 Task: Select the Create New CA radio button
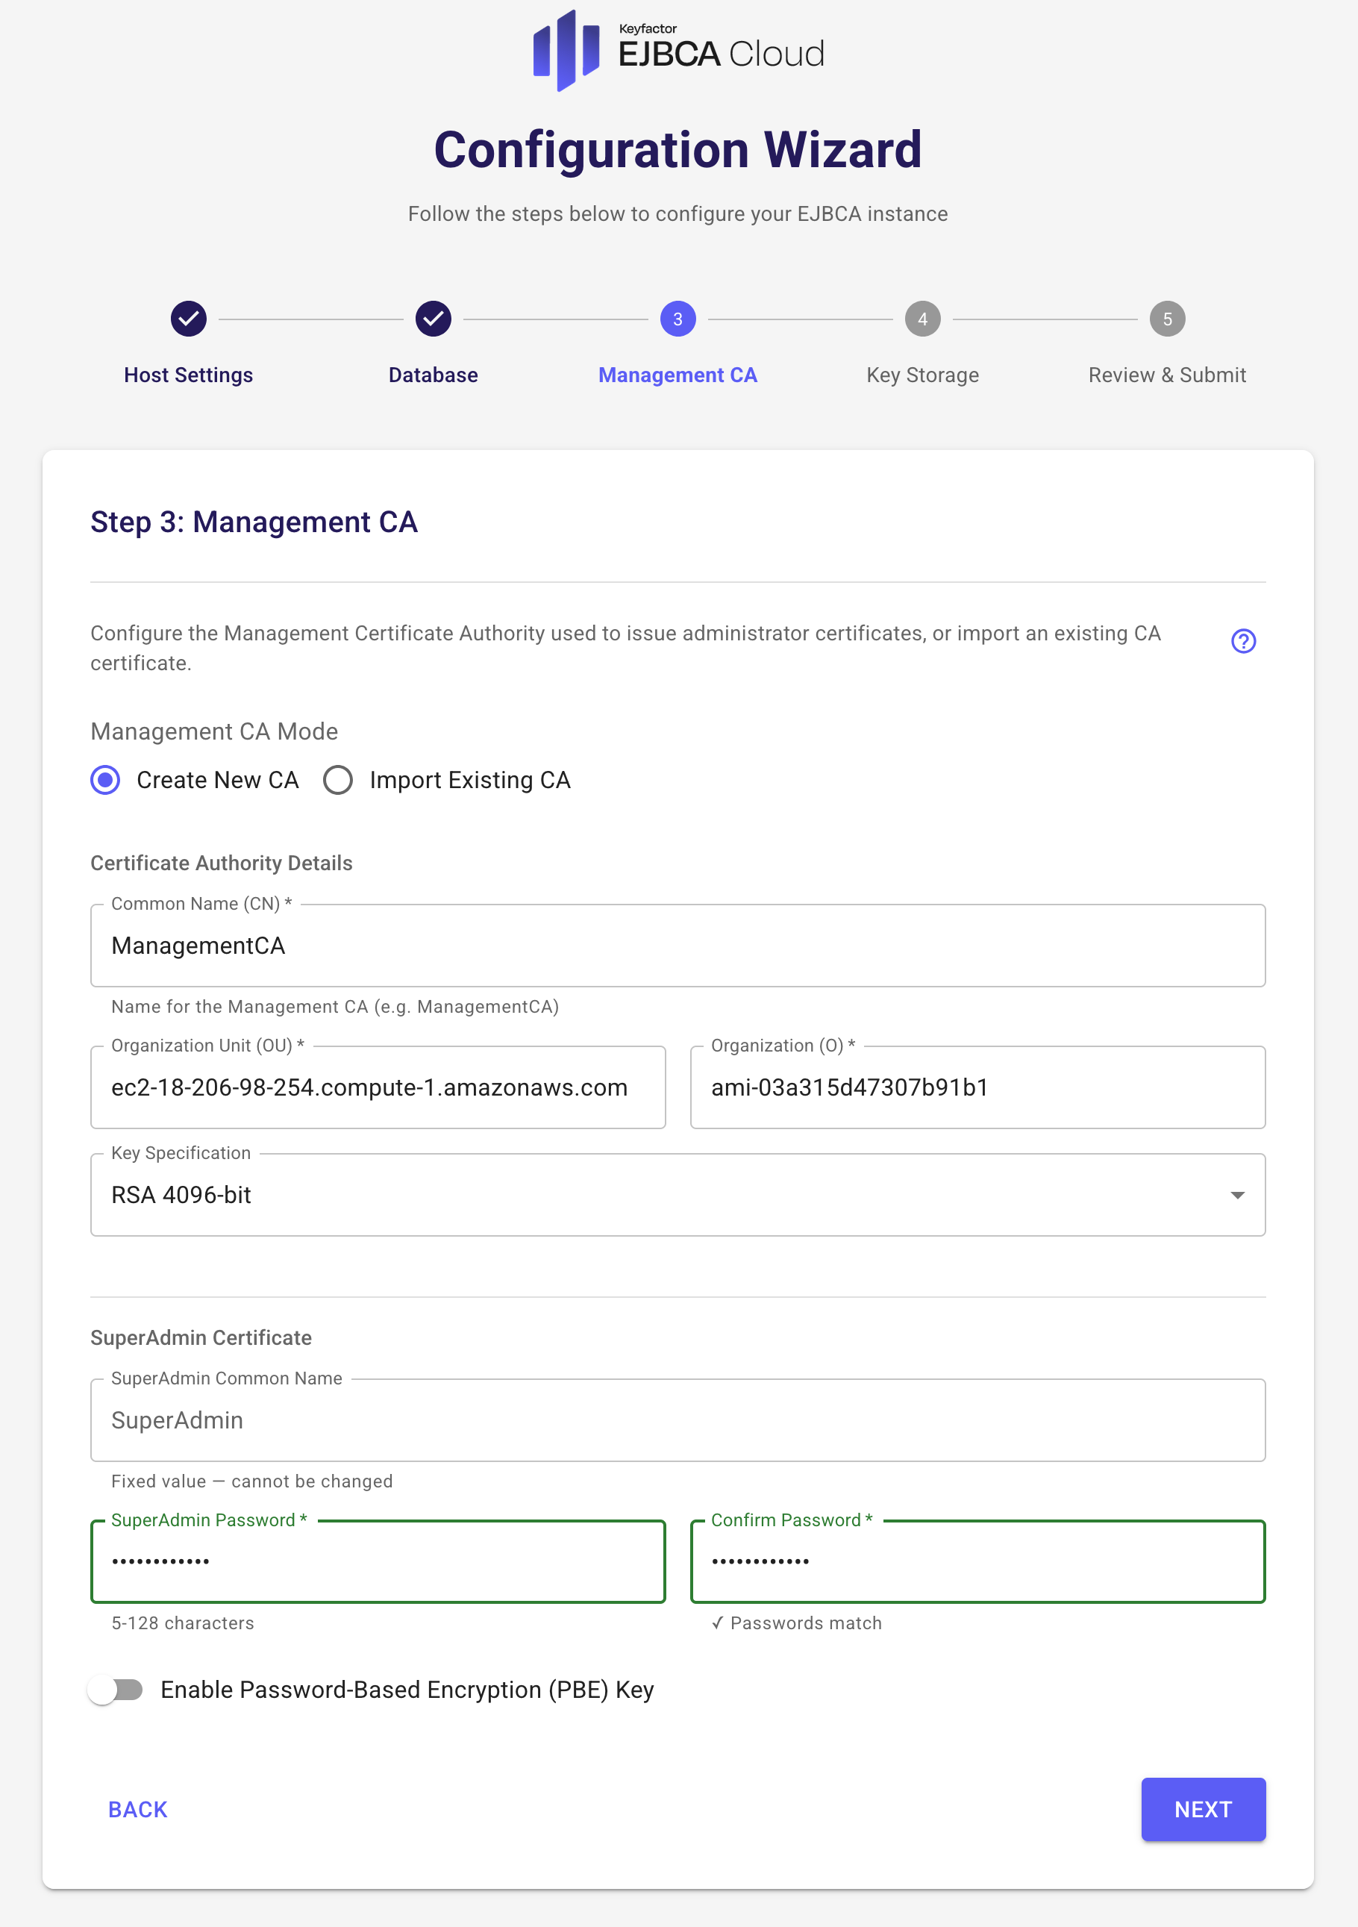pos(106,780)
